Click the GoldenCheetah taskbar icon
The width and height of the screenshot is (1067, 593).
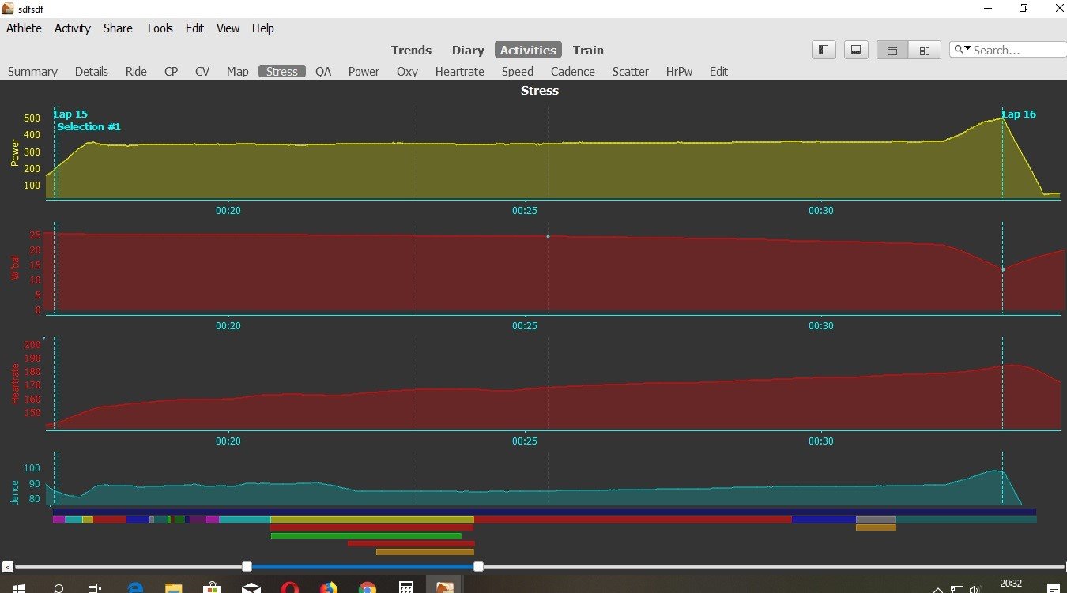pos(444,587)
